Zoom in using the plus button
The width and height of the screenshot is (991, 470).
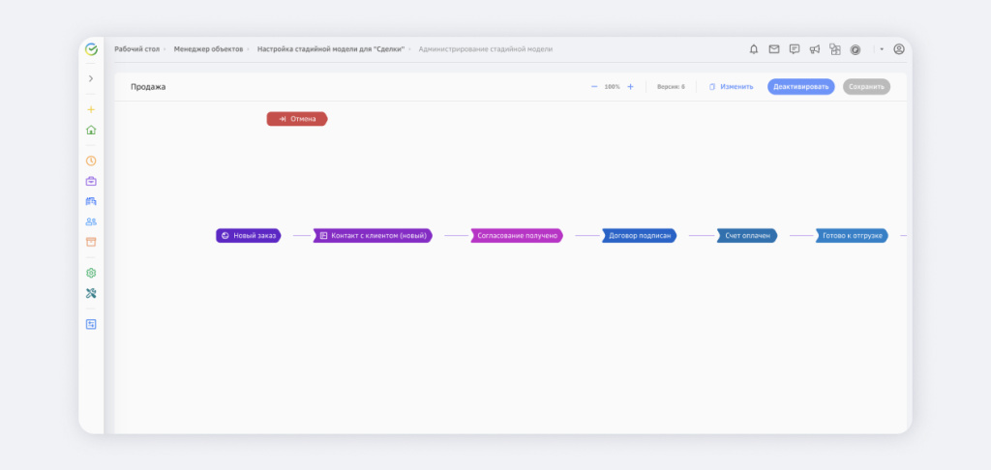pyautogui.click(x=630, y=87)
